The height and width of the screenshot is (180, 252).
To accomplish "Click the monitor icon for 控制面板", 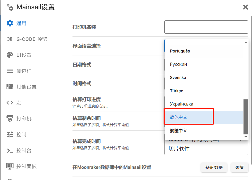I will click(x=10, y=166).
